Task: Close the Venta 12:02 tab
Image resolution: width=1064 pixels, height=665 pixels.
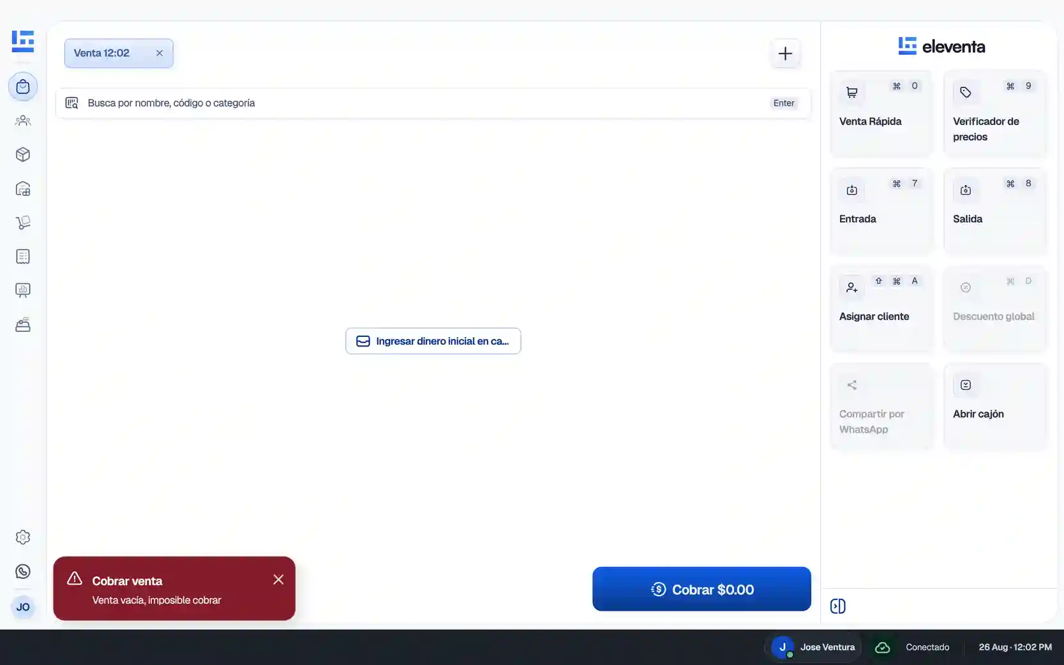Action: click(160, 53)
